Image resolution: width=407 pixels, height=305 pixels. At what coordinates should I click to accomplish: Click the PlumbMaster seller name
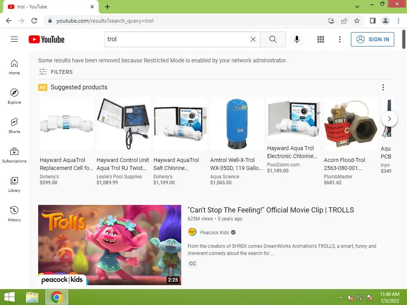(338, 177)
